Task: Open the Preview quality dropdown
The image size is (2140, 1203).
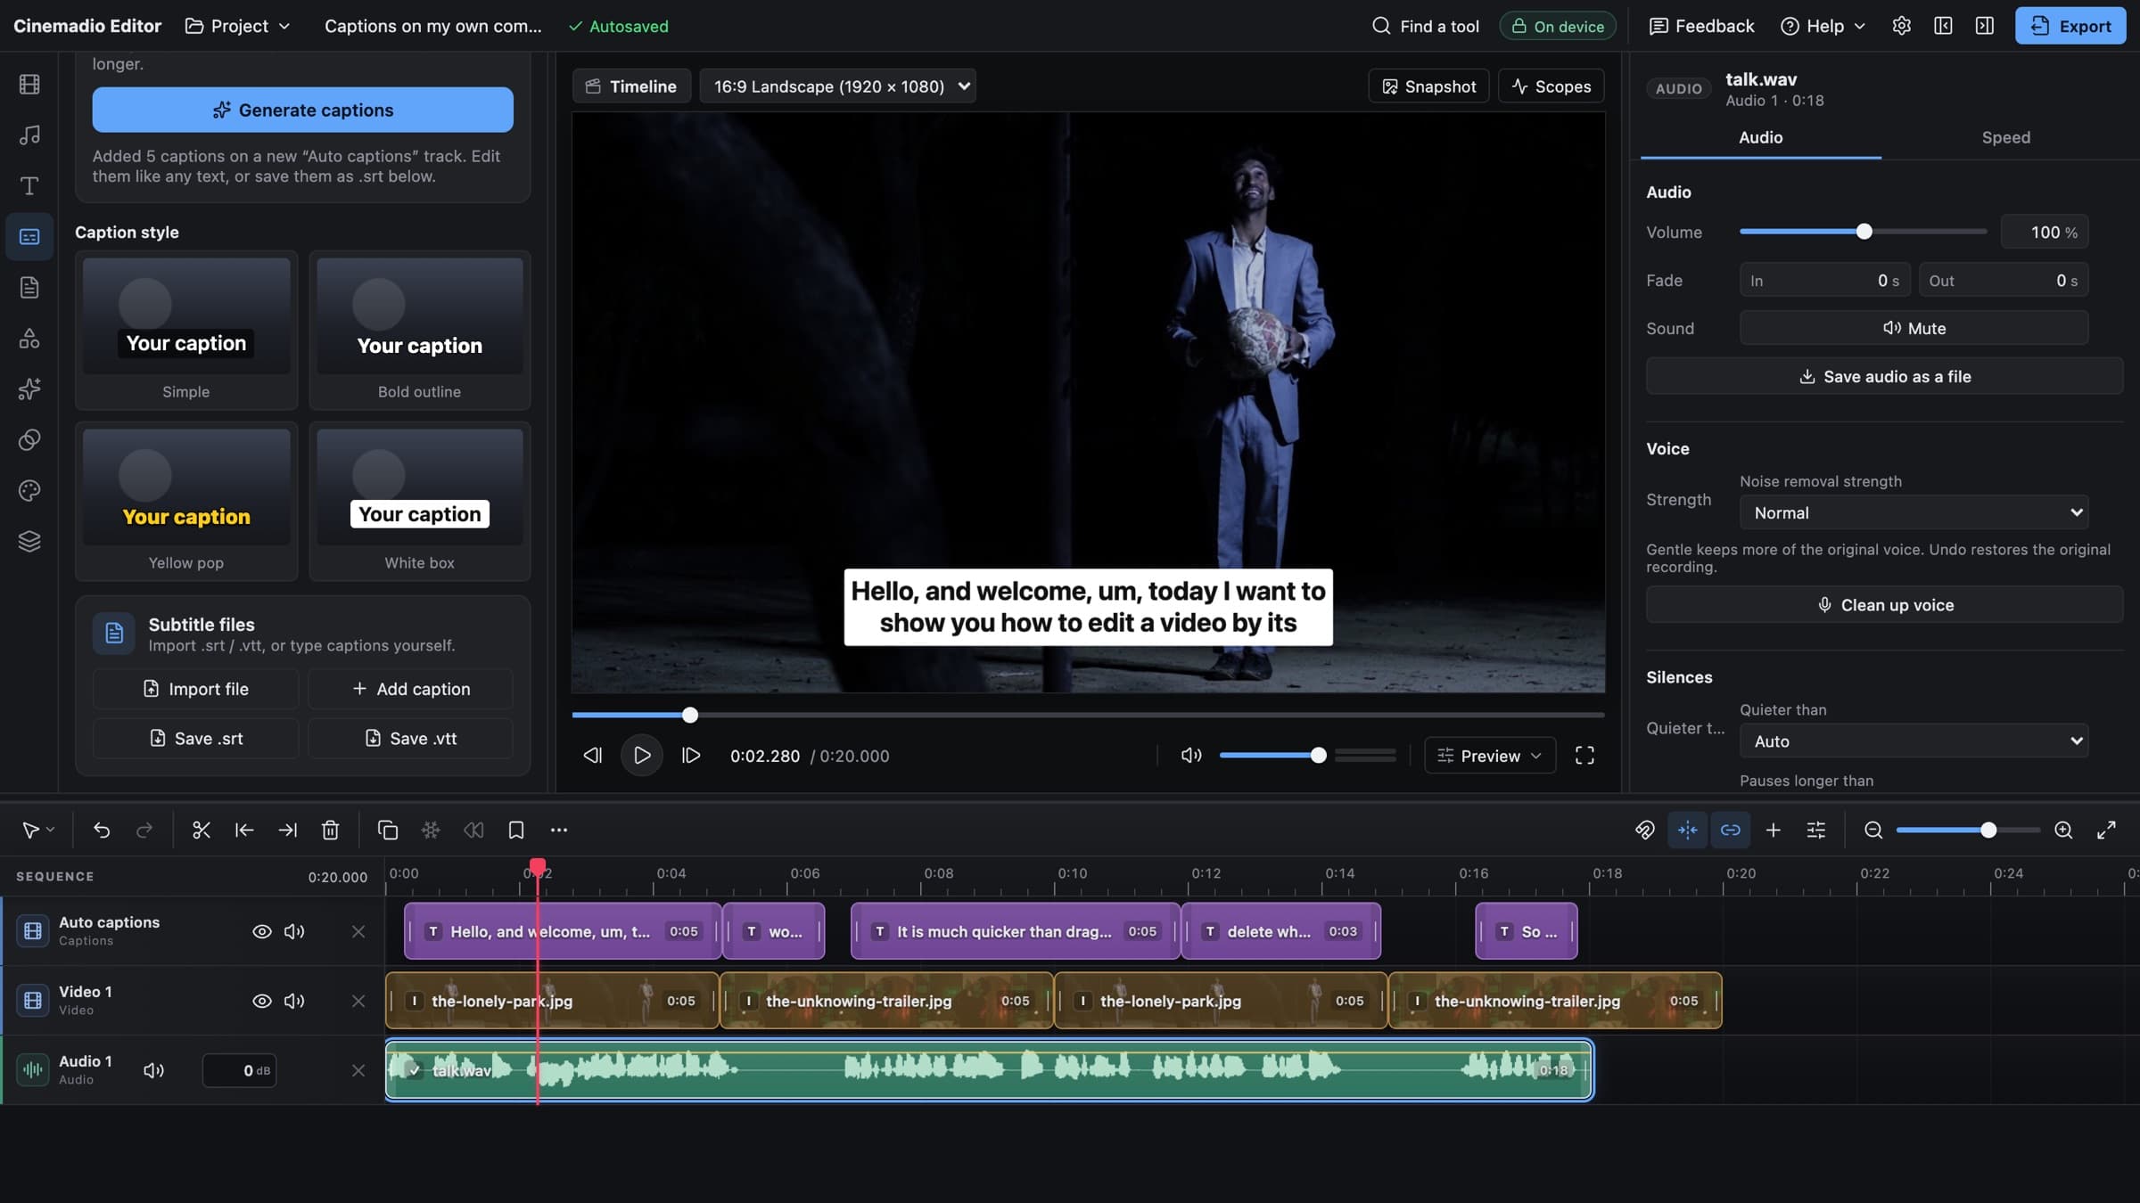Action: (x=1490, y=756)
